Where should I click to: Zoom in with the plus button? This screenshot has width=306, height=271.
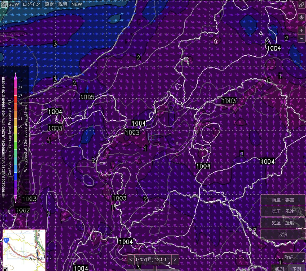(302, 30)
